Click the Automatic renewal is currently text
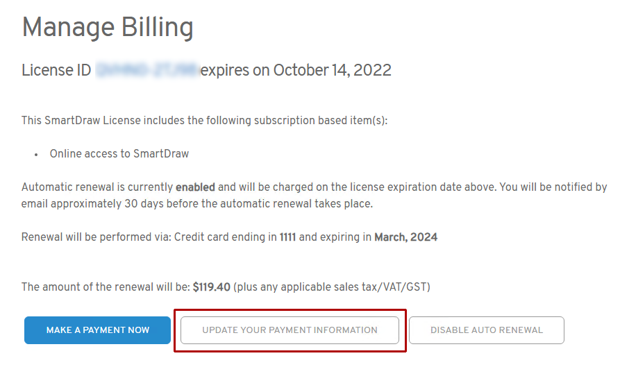The image size is (620, 383). [x=97, y=187]
